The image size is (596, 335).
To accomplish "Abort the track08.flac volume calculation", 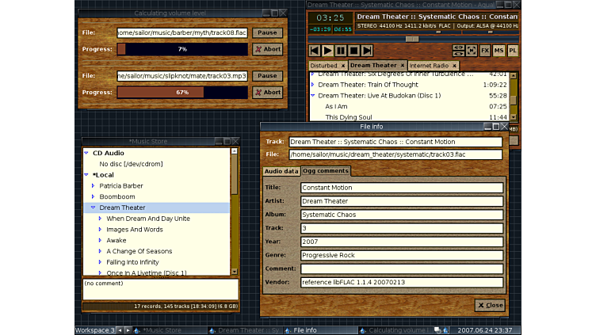I will click(x=267, y=49).
